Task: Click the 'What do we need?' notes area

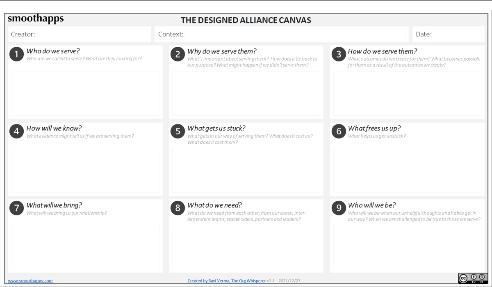Action: (246, 246)
